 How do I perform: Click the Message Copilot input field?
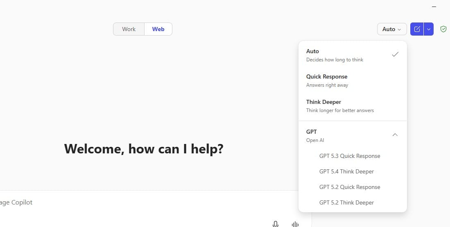[123, 202]
